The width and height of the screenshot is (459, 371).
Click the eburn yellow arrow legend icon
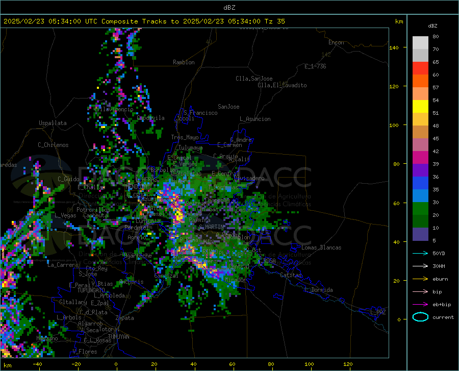pyautogui.click(x=420, y=279)
